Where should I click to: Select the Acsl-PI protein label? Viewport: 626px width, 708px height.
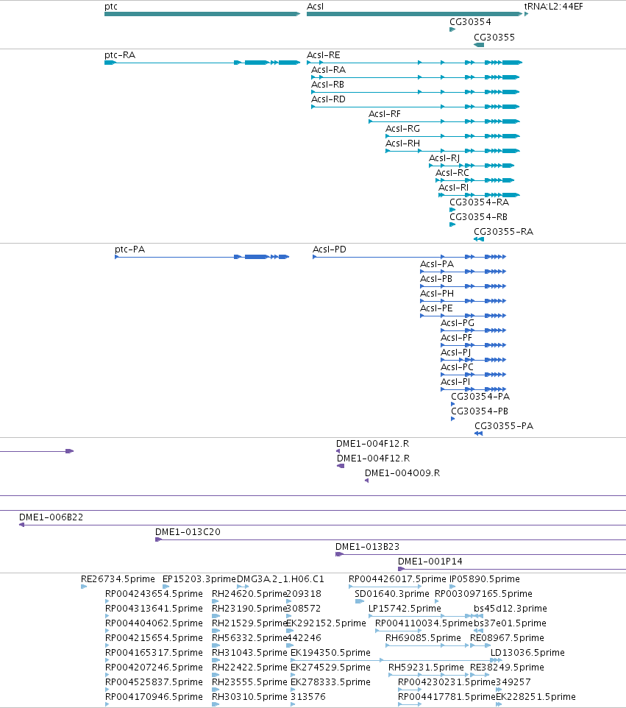click(455, 381)
